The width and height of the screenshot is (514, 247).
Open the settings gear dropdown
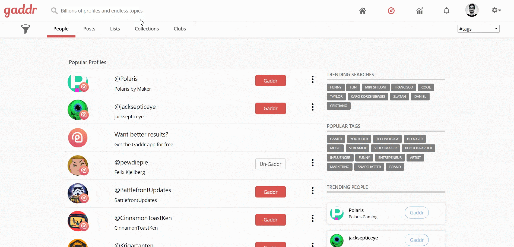click(496, 10)
